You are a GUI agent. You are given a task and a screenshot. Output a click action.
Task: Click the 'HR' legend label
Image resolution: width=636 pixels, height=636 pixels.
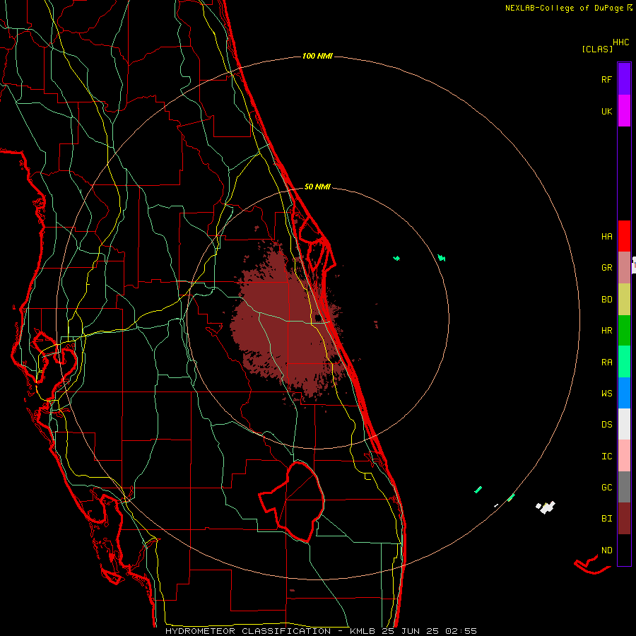[x=606, y=331]
